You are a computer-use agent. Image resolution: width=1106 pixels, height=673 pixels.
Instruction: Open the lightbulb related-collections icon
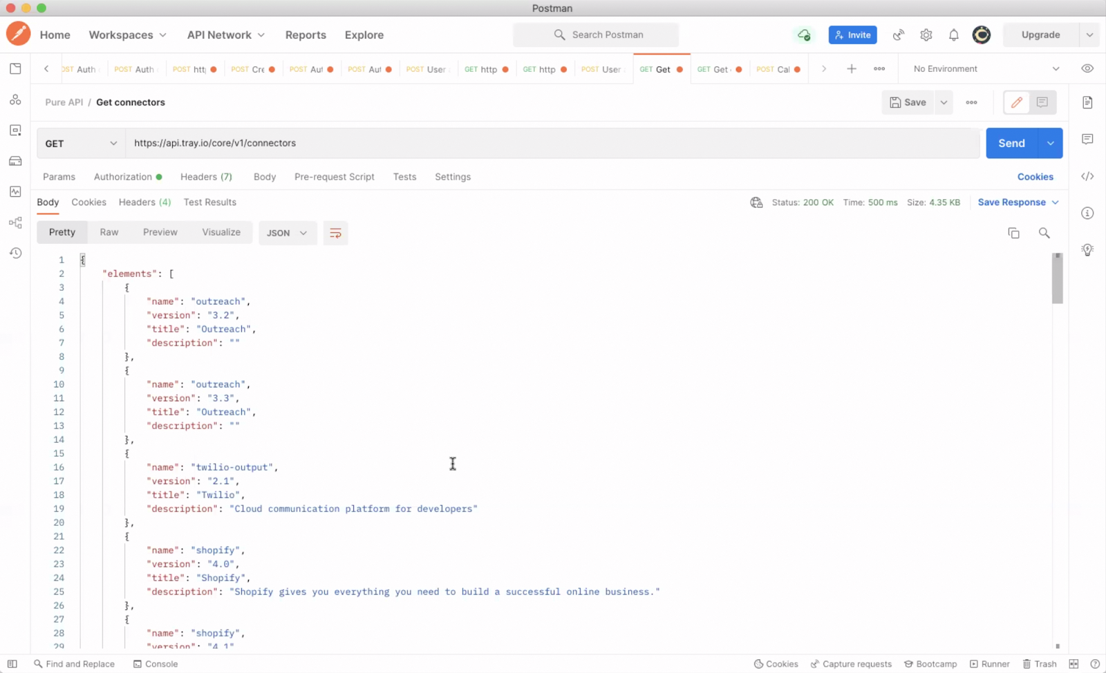(x=1087, y=249)
